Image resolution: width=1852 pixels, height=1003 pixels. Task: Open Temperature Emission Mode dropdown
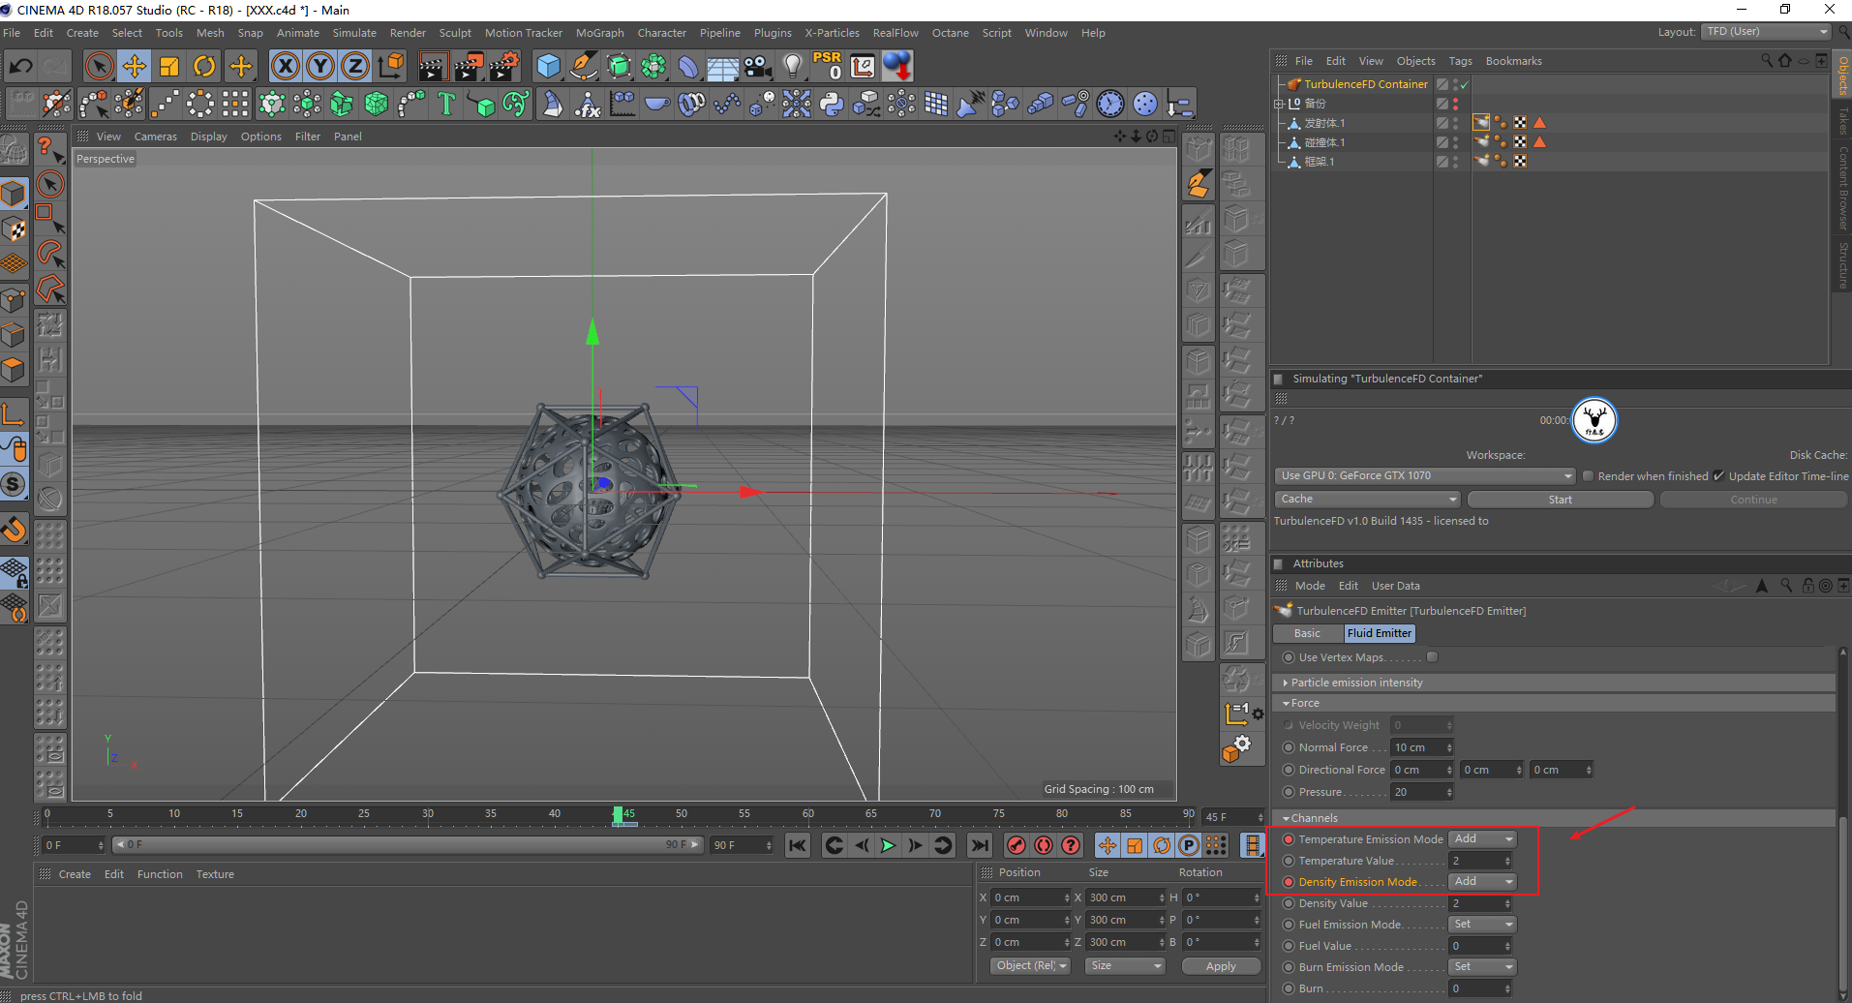[1482, 839]
